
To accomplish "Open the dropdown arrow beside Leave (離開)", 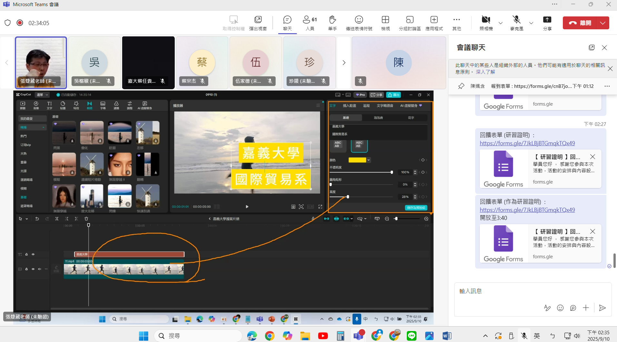I will tap(602, 23).
